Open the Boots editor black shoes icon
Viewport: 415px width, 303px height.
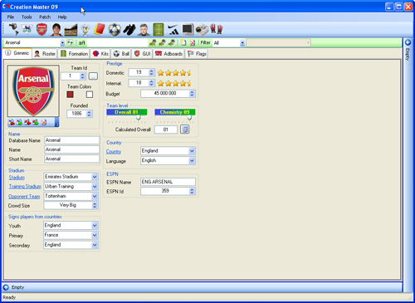pyautogui.click(x=129, y=30)
